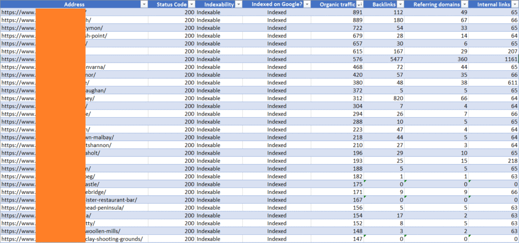Expand the Referring domains filter dropdown

[464, 4]
